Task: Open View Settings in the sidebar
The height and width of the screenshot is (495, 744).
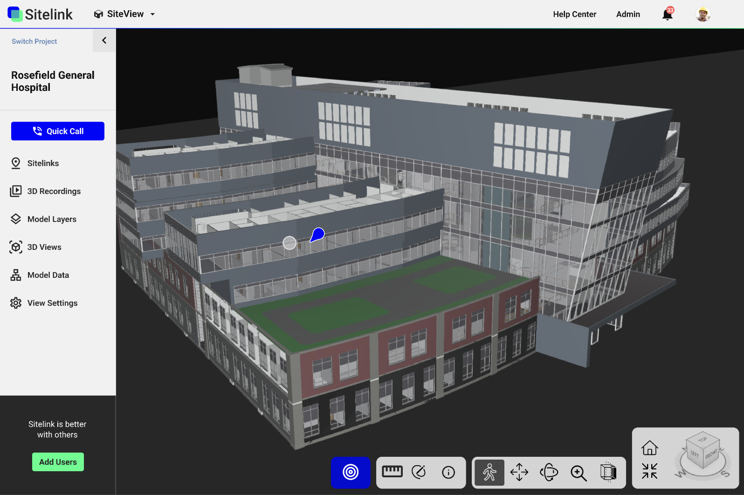Action: pos(44,303)
